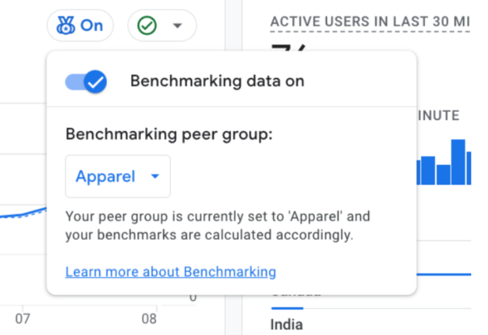The height and width of the screenshot is (335, 488).
Task: Click the "On" label of the benchmarking button
Action: tap(91, 26)
